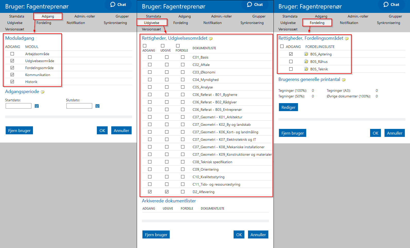Click inside the Startdato text field
This screenshot has height=248, width=410.
(x=19, y=106)
